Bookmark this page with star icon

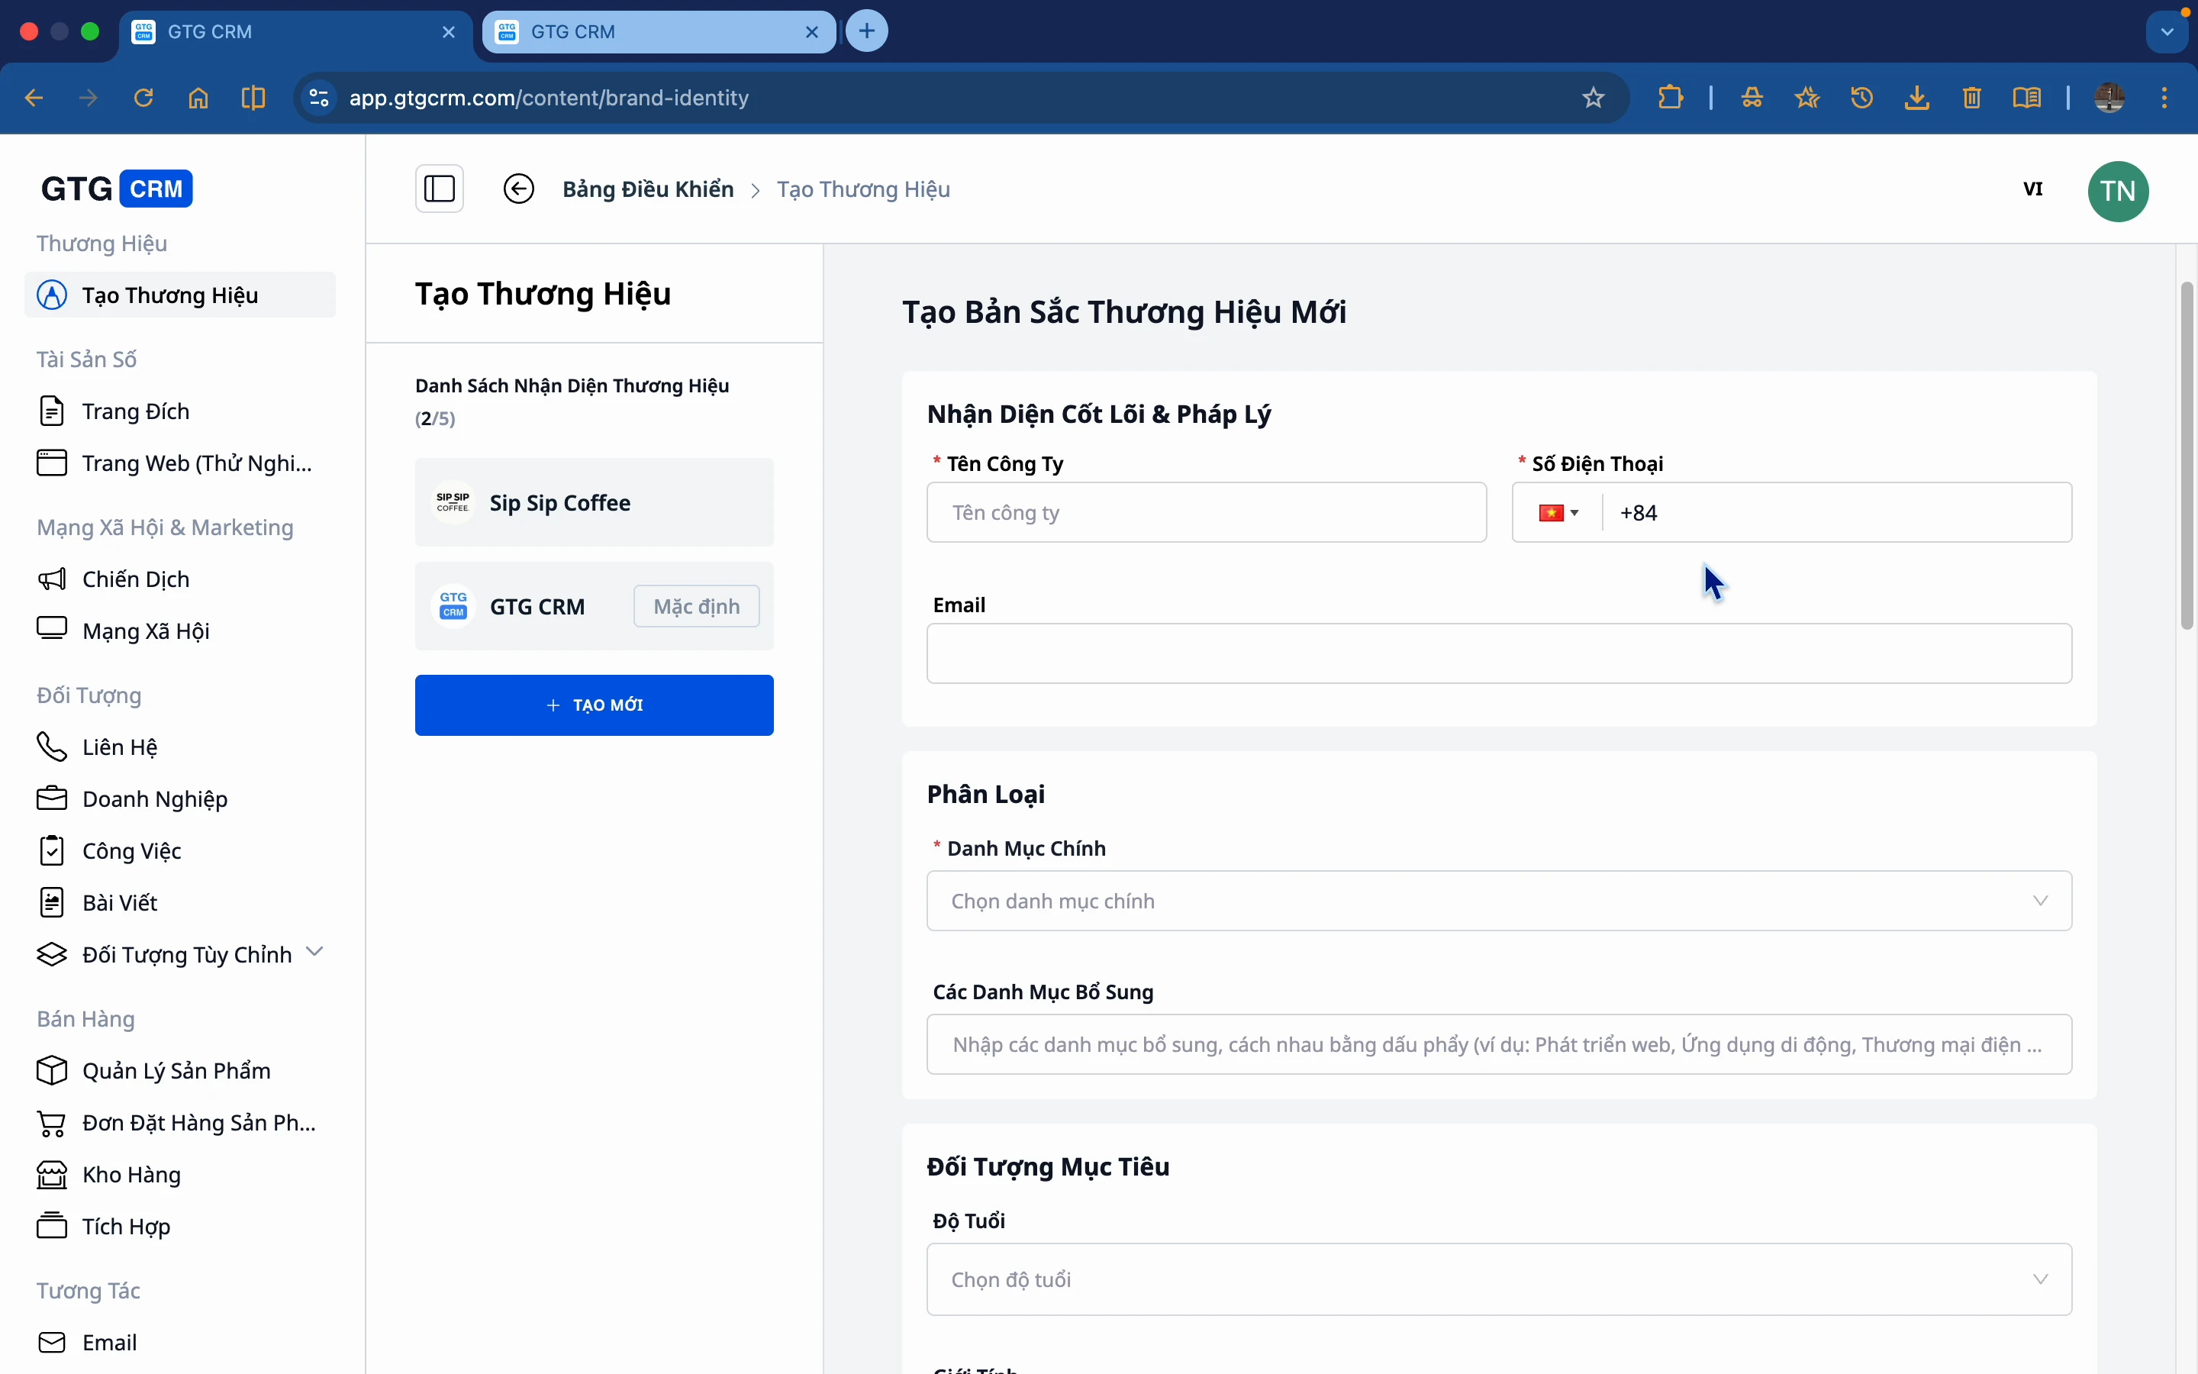1593,98
